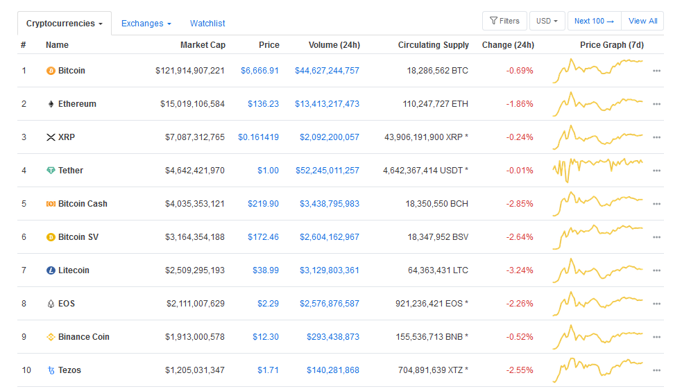The image size is (682, 389).
Task: Open the three-dot menu for Ethereum row
Action: coord(656,104)
